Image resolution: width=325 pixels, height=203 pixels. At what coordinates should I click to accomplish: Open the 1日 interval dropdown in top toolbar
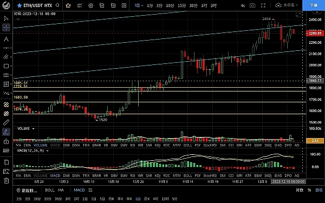tap(139, 5)
